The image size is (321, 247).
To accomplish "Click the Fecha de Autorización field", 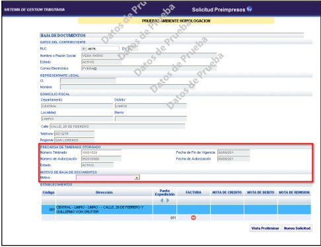I will click(x=234, y=159).
